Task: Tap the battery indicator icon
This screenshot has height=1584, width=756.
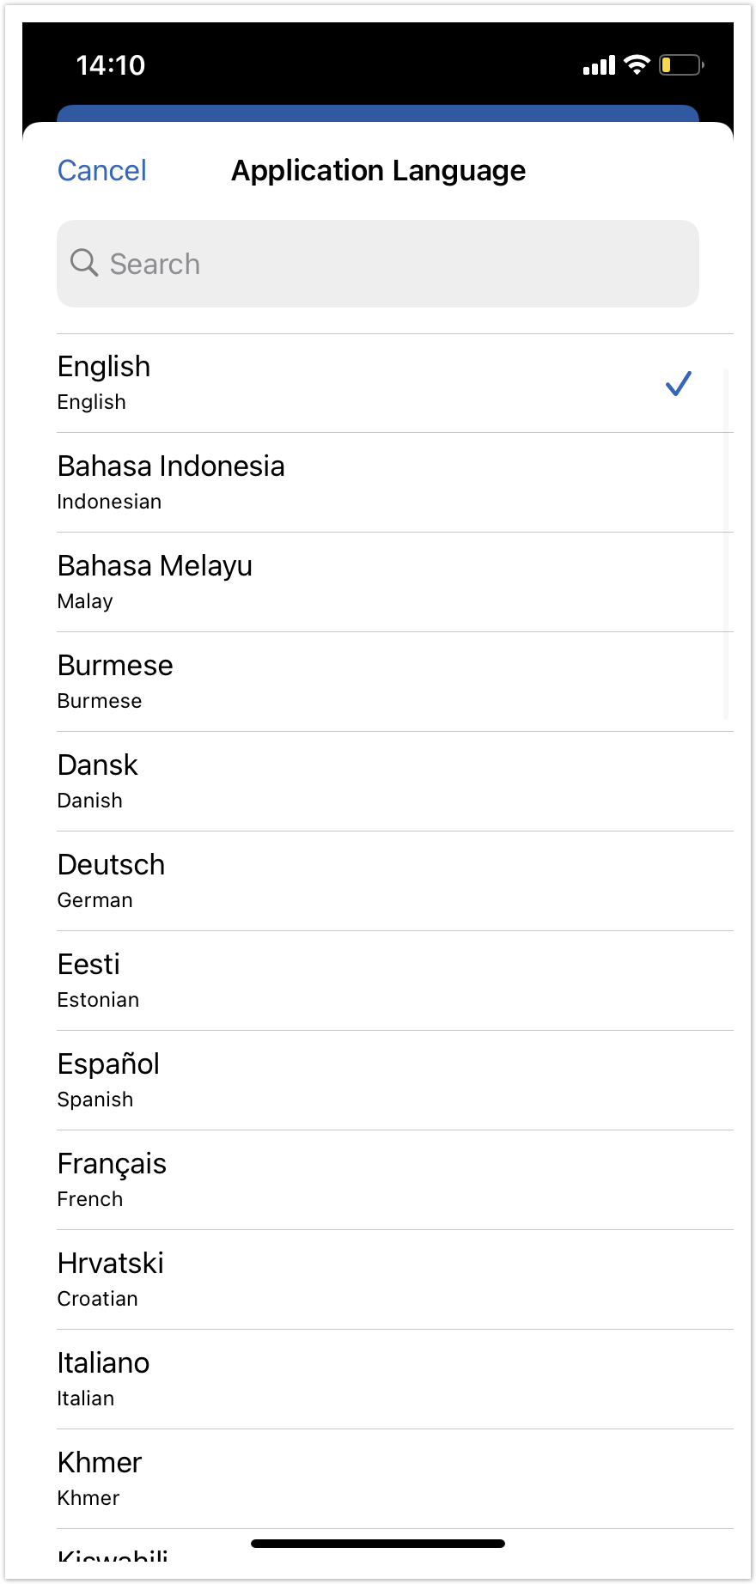Action: coord(681,65)
